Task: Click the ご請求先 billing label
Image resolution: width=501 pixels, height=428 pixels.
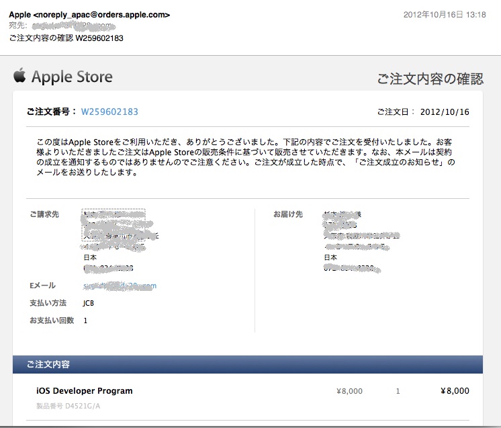Action: tap(44, 214)
